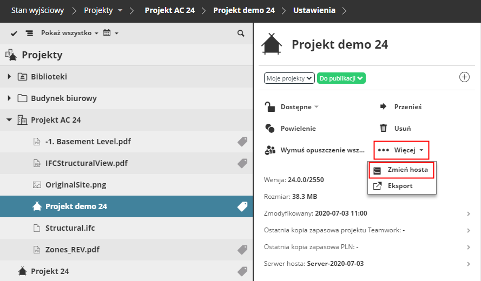
Task: Toggle the Dostępne lock status
Action: [x=291, y=107]
